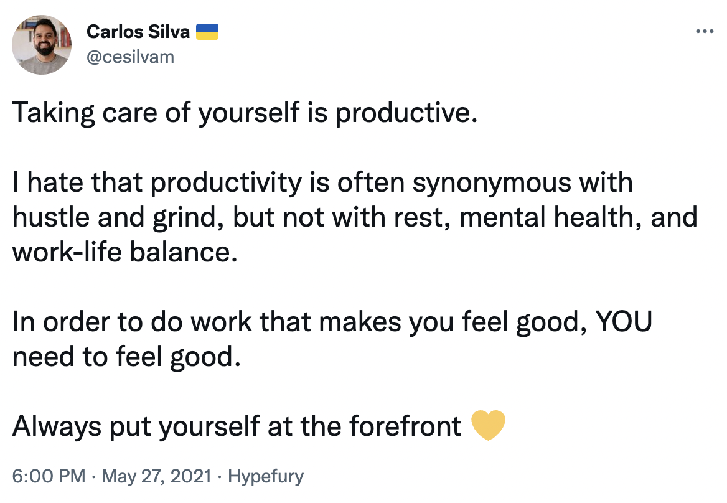Click the 'Always put yourself at the forefront' line

(x=237, y=426)
